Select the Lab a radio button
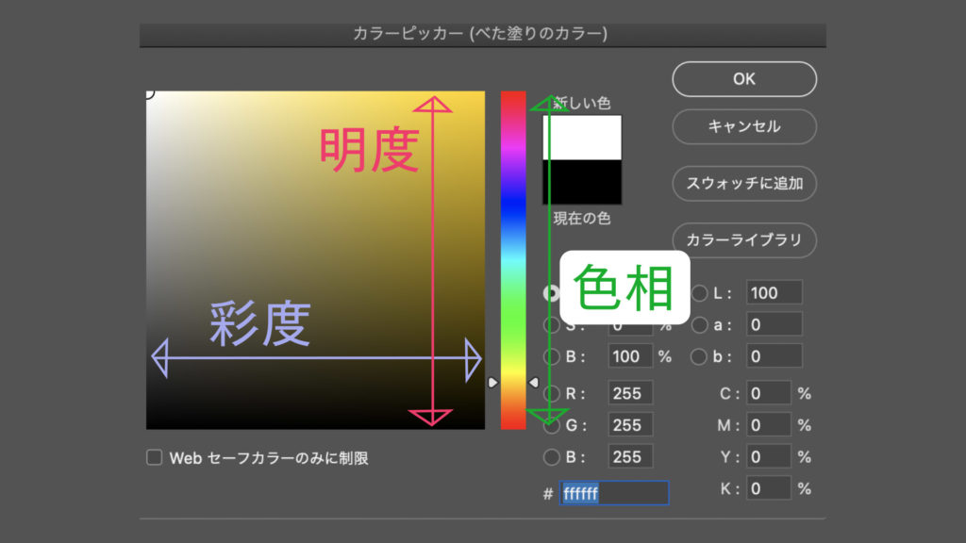Screen dimensions: 966x543 (699, 325)
